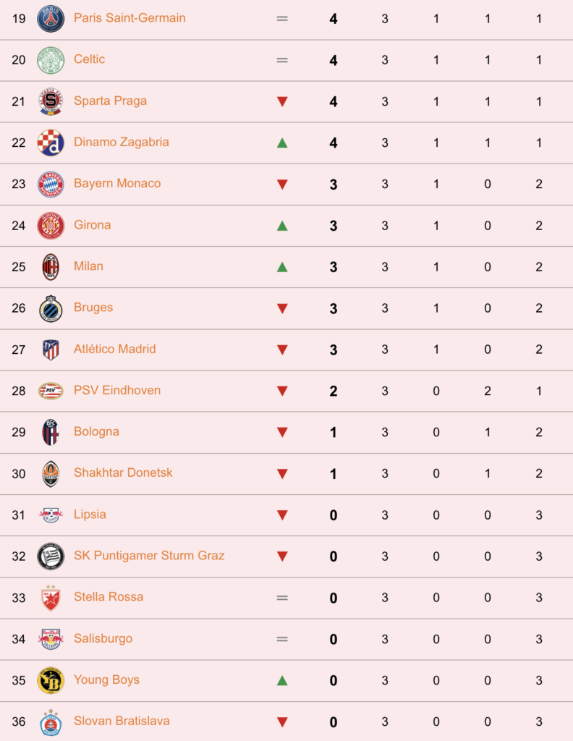Click the Lipsia Red Bull logo
The width and height of the screenshot is (573, 741).
51,515
